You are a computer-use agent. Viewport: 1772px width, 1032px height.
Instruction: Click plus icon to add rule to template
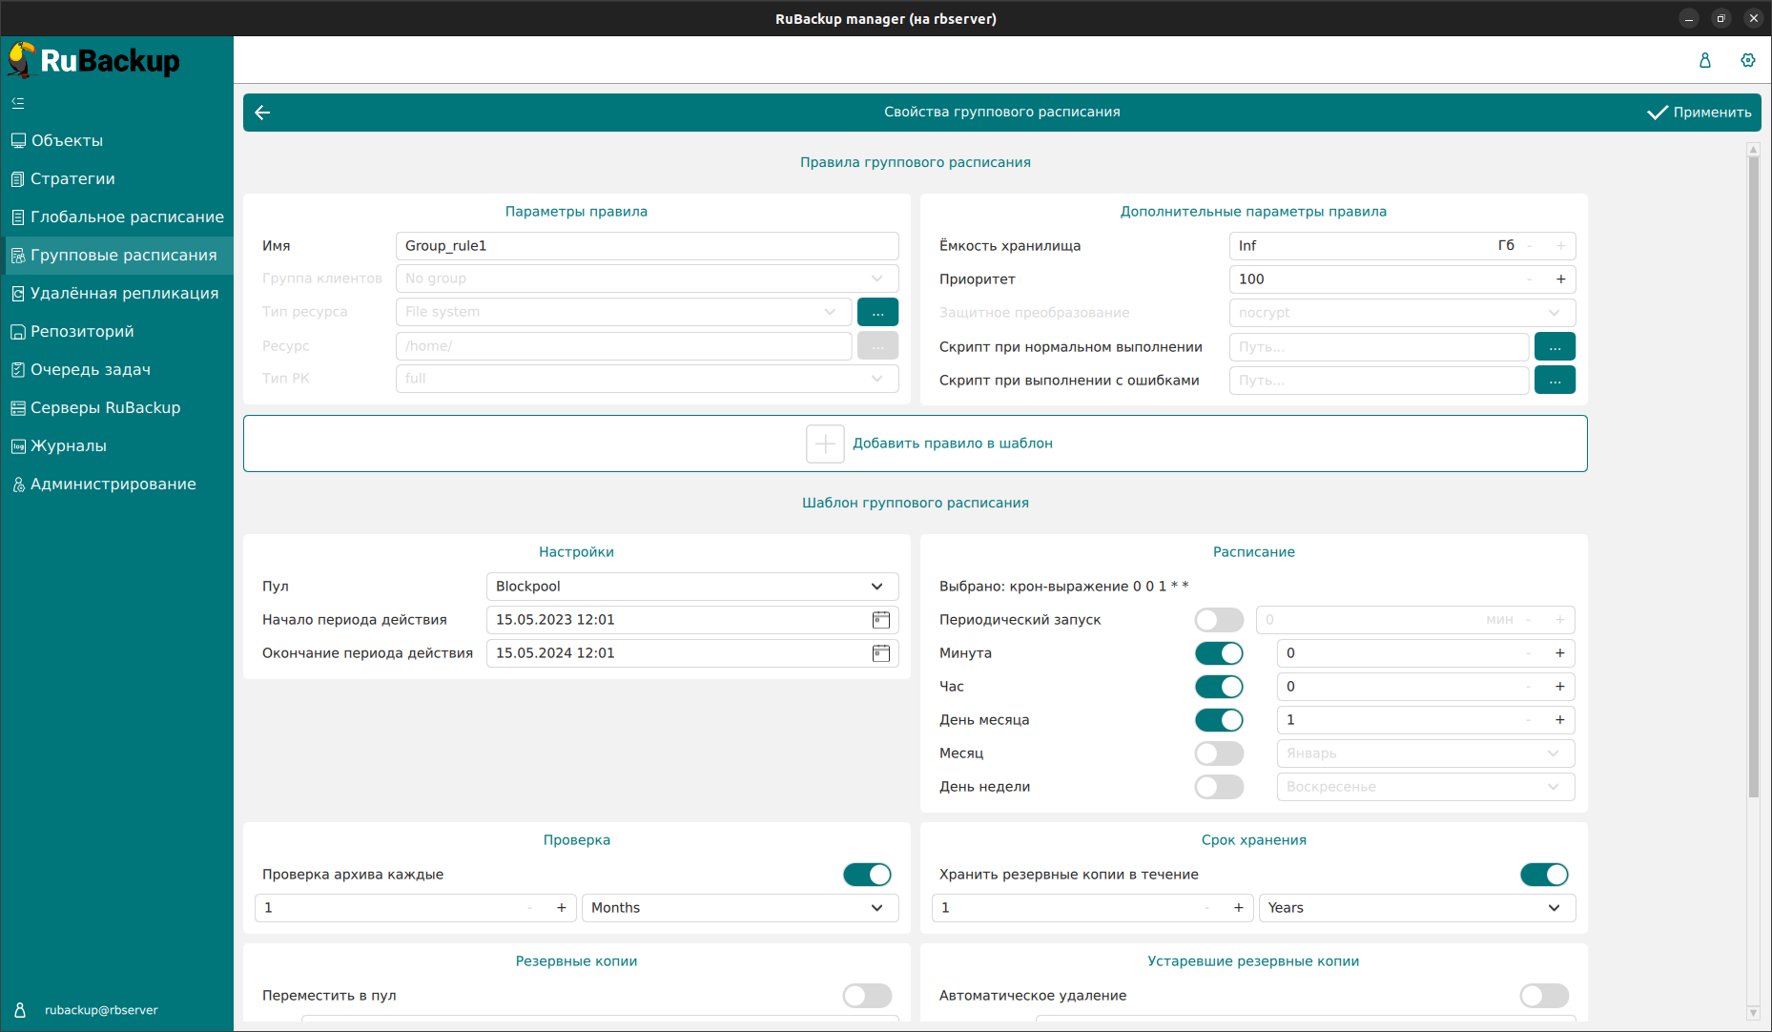[825, 444]
